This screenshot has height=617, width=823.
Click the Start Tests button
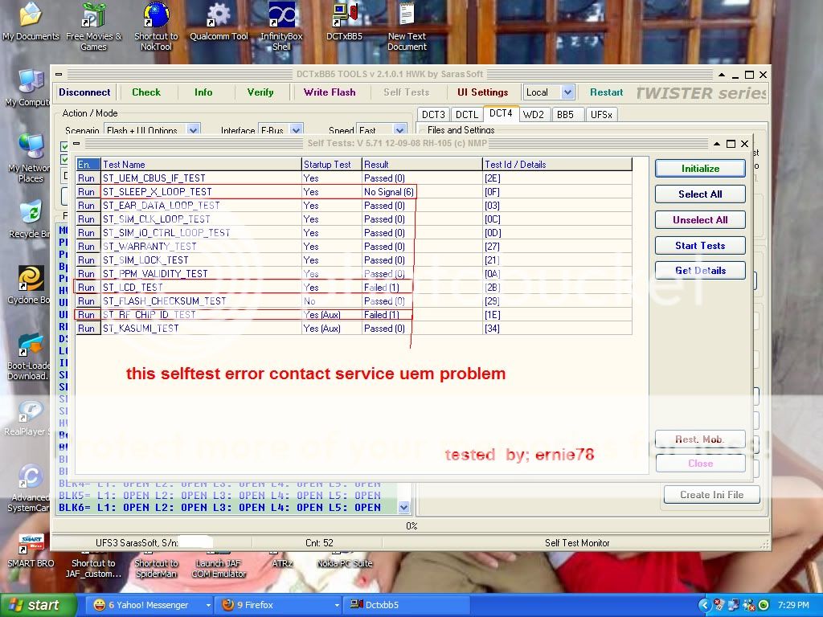pos(700,246)
